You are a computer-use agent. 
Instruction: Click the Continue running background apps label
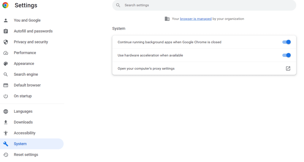point(170,42)
